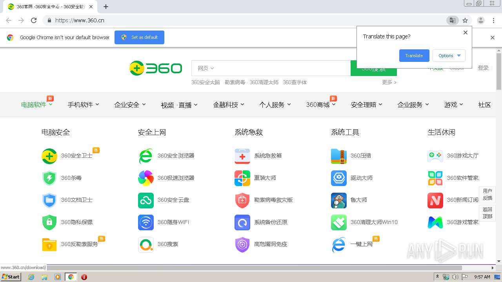The image size is (502, 282).
Task: Click Set as default button
Action: coord(139,37)
